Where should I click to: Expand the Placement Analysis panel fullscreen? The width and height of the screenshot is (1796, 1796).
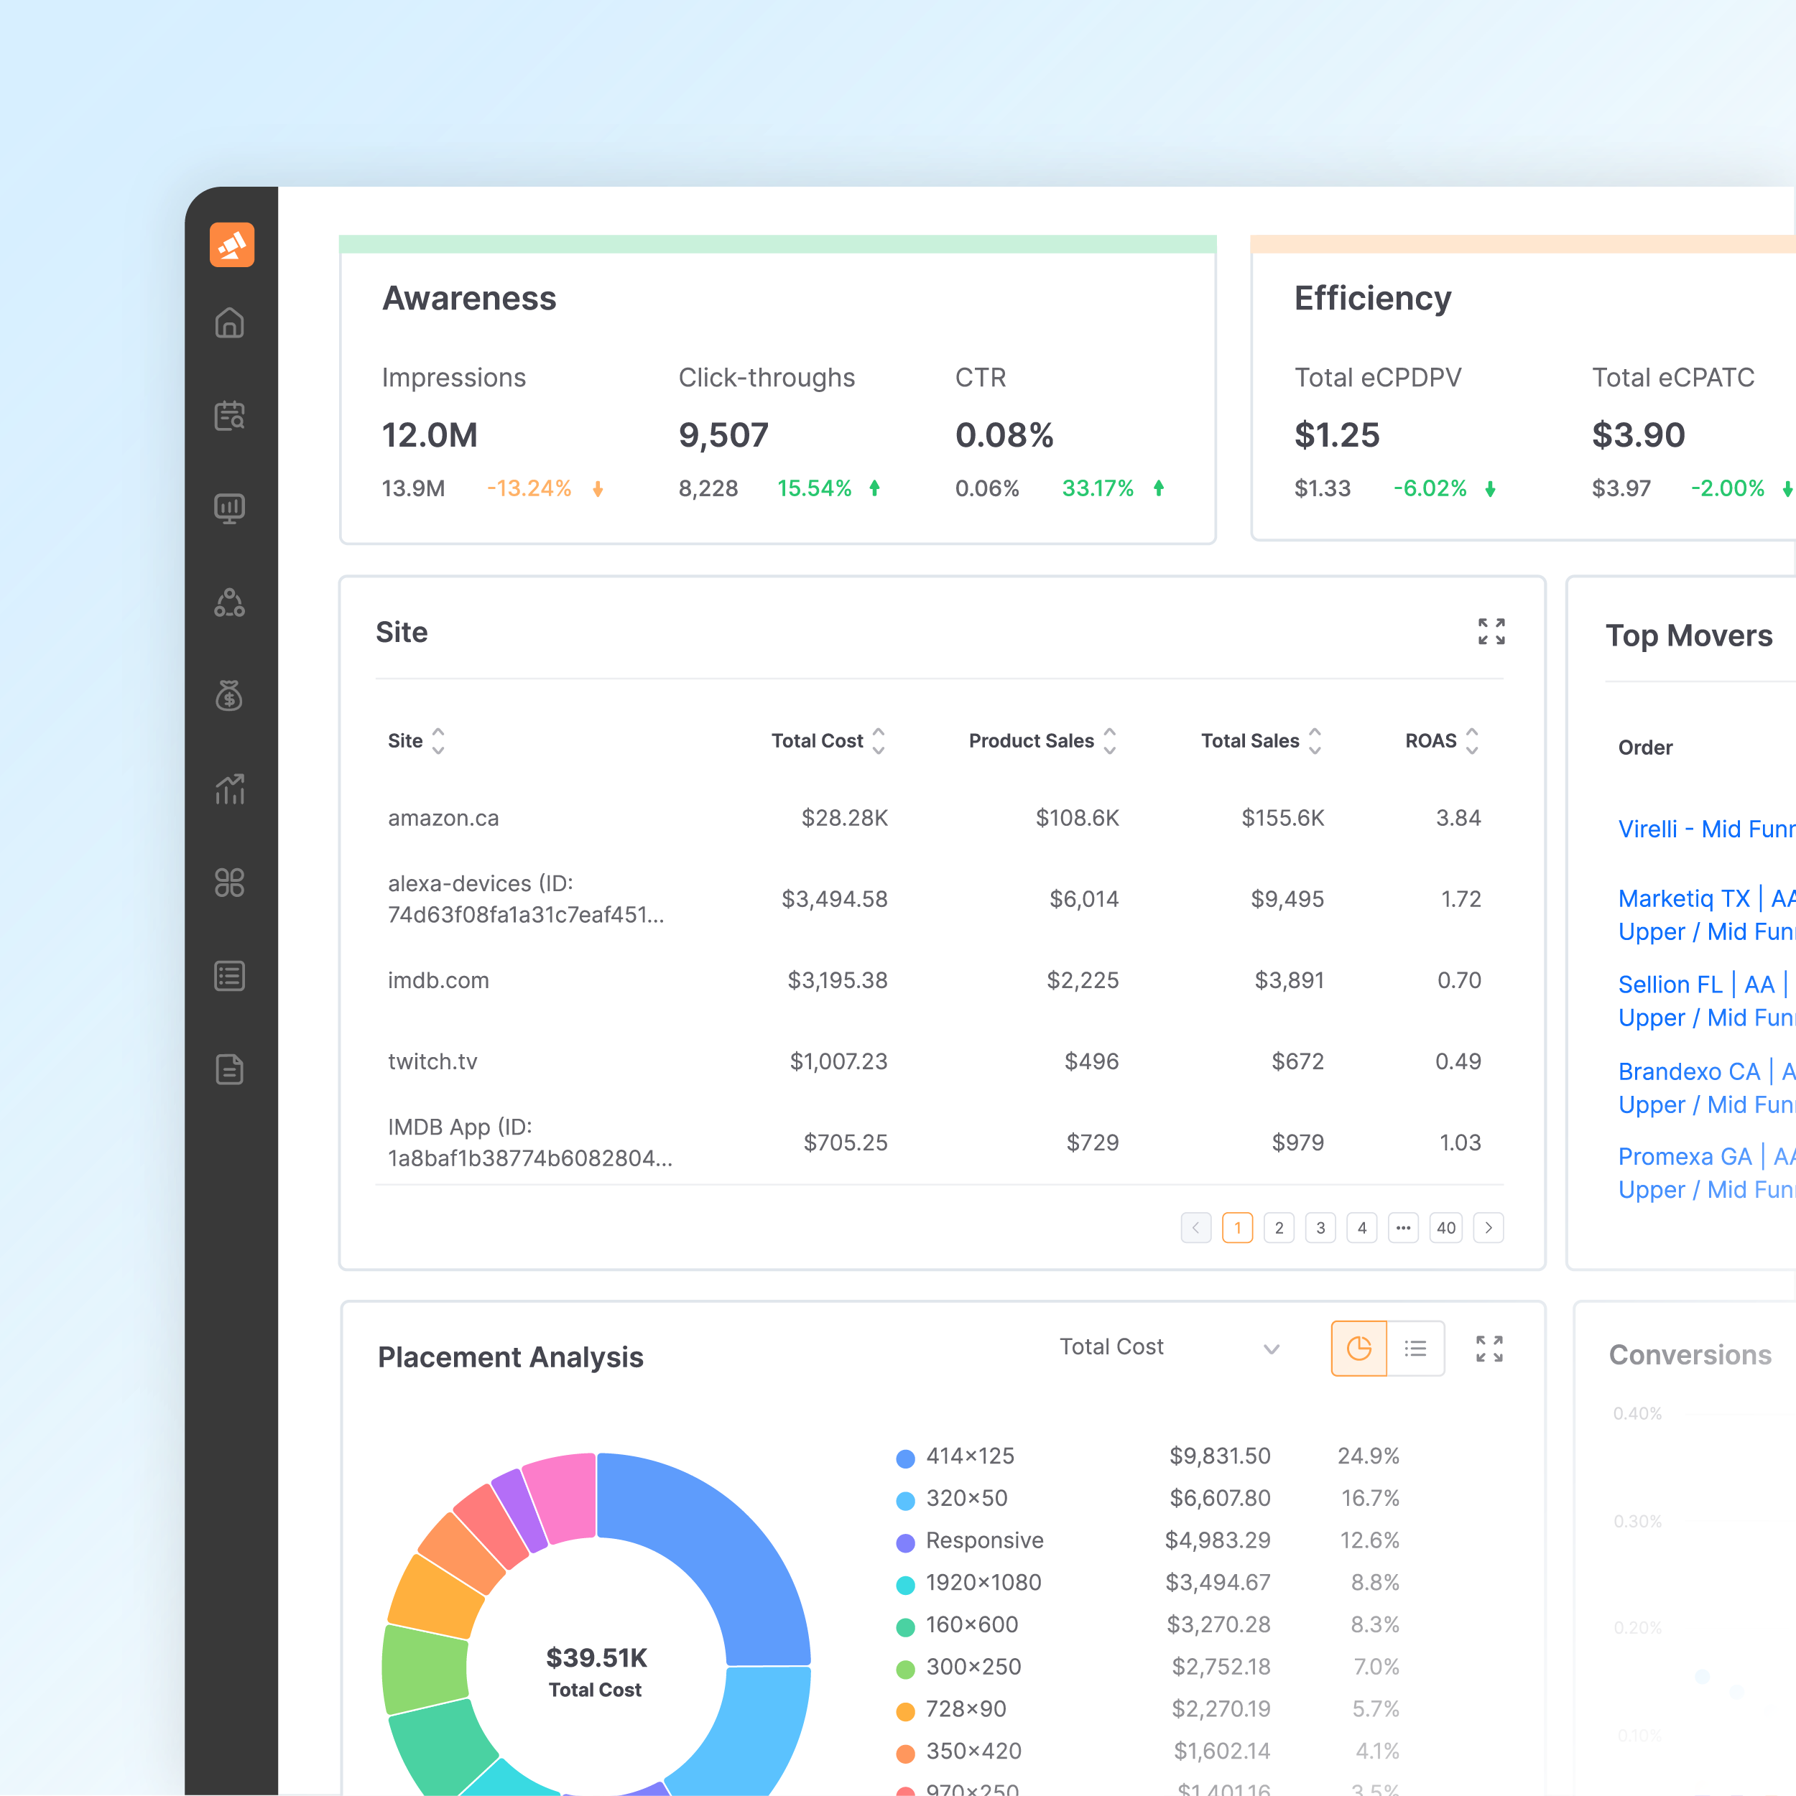click(1489, 1348)
